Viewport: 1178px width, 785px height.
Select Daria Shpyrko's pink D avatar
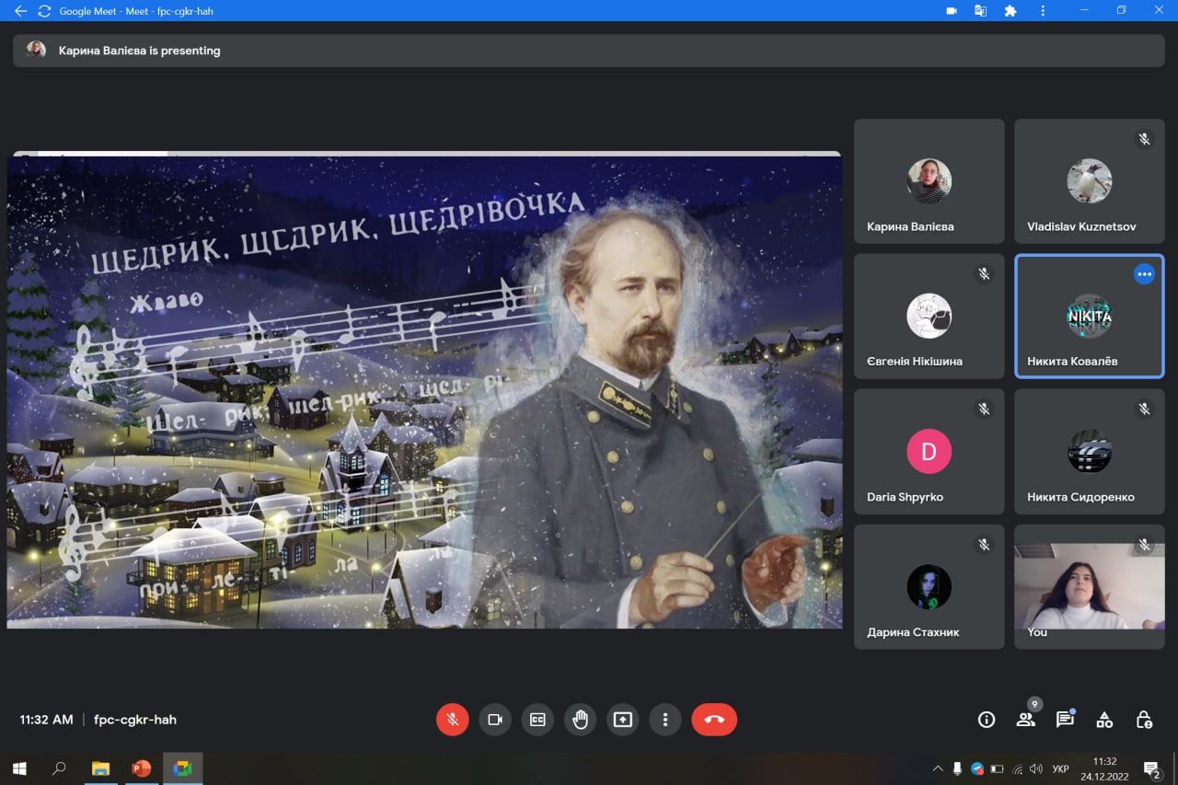930,451
